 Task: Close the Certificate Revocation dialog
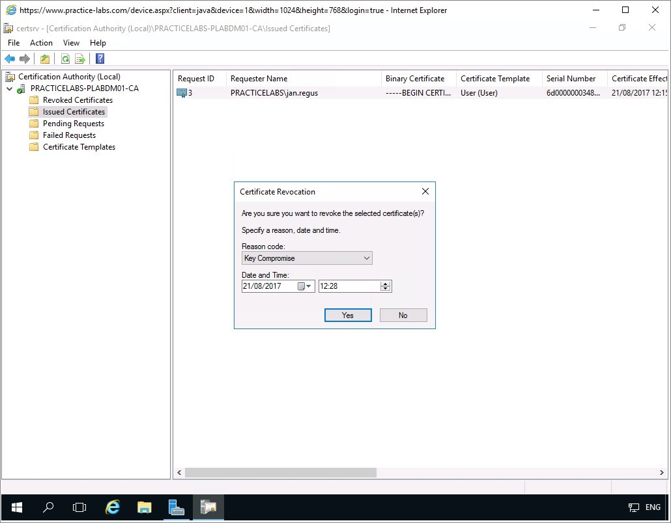[x=425, y=191]
